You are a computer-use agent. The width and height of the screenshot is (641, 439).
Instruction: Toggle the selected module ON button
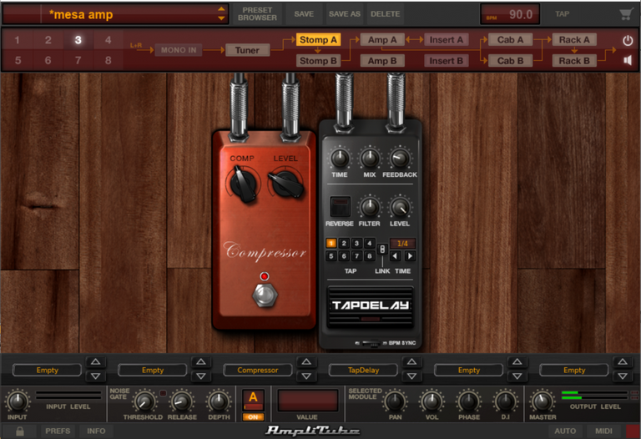click(x=253, y=417)
